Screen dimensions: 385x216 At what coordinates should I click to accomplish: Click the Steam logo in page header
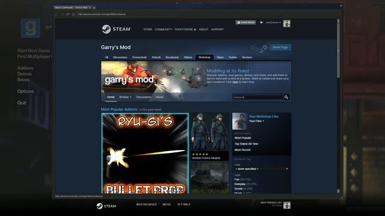[116, 29]
